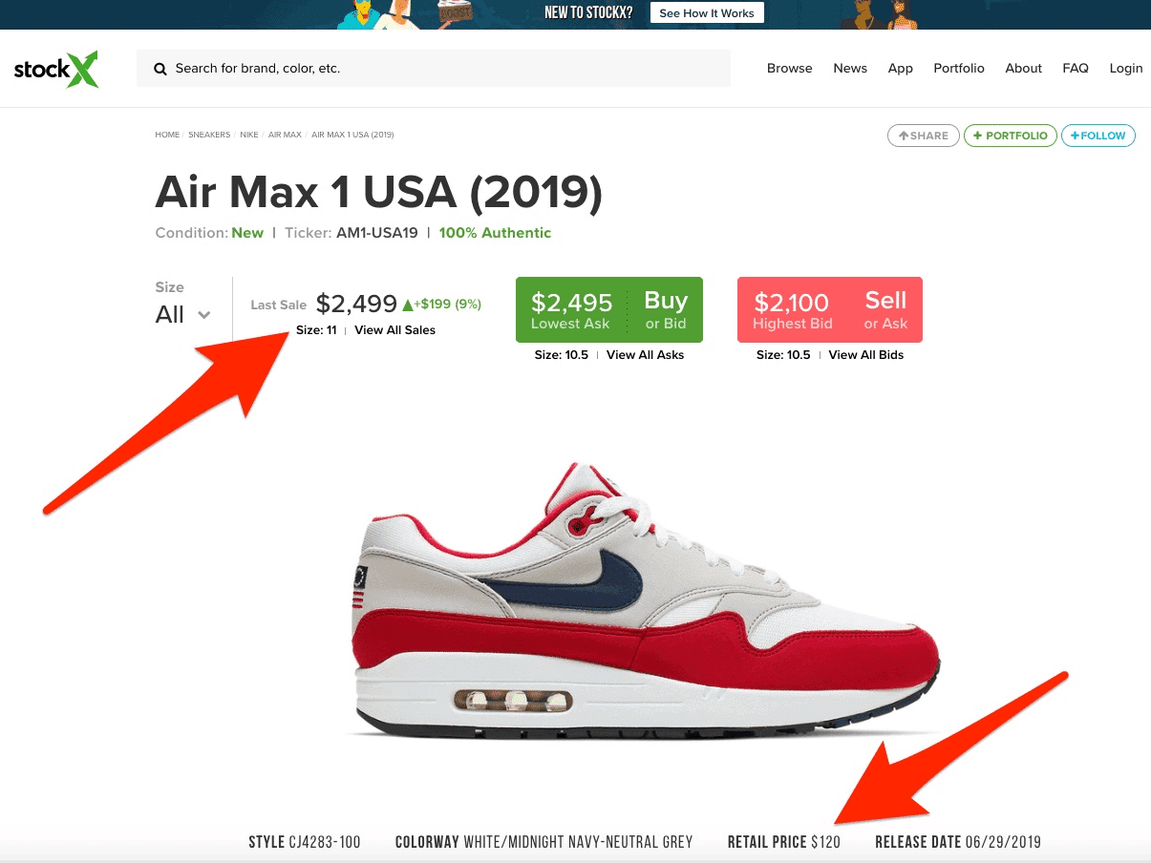Click See How It Works banner button
Viewport: 1151px width, 863px height.
[x=707, y=13]
